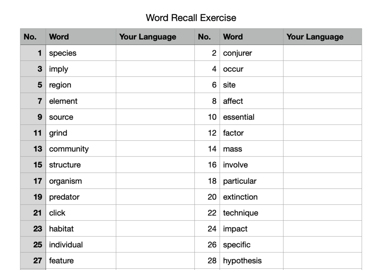Click the empty translation cell beside 'imply'

pos(155,69)
